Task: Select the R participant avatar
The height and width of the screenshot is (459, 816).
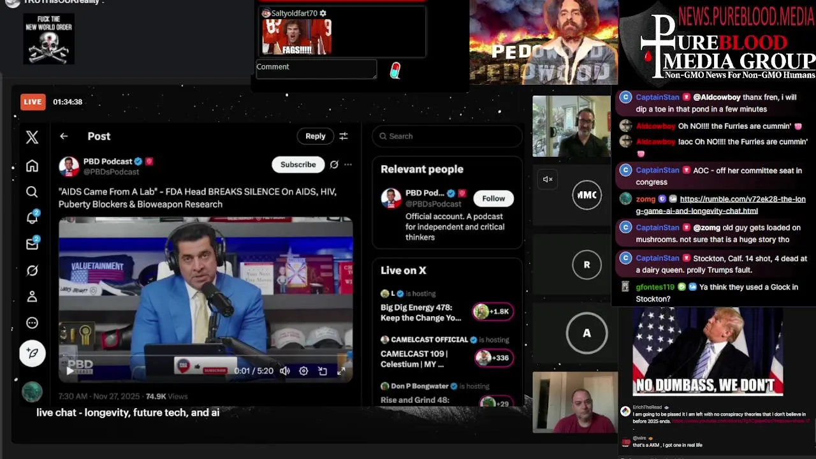Action: tap(586, 265)
